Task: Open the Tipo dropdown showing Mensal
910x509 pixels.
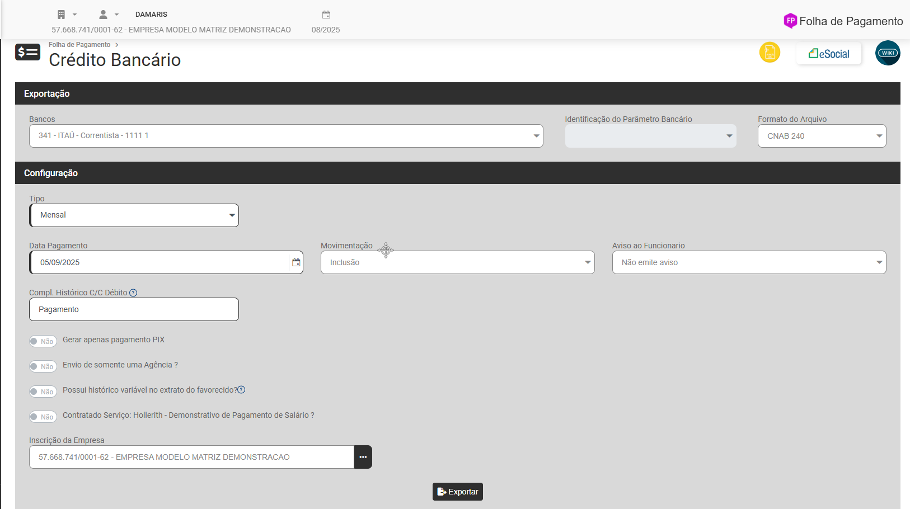Action: coord(134,215)
